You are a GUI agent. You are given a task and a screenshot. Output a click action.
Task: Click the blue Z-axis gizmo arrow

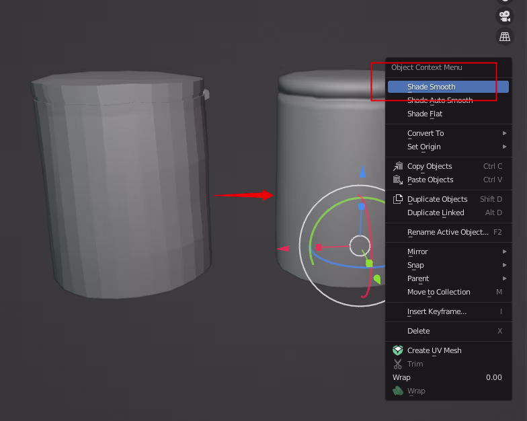tap(362, 171)
